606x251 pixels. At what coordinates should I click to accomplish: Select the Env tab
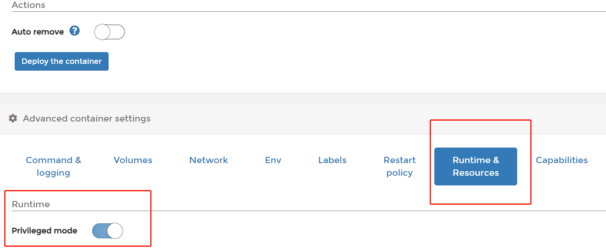[x=273, y=160]
